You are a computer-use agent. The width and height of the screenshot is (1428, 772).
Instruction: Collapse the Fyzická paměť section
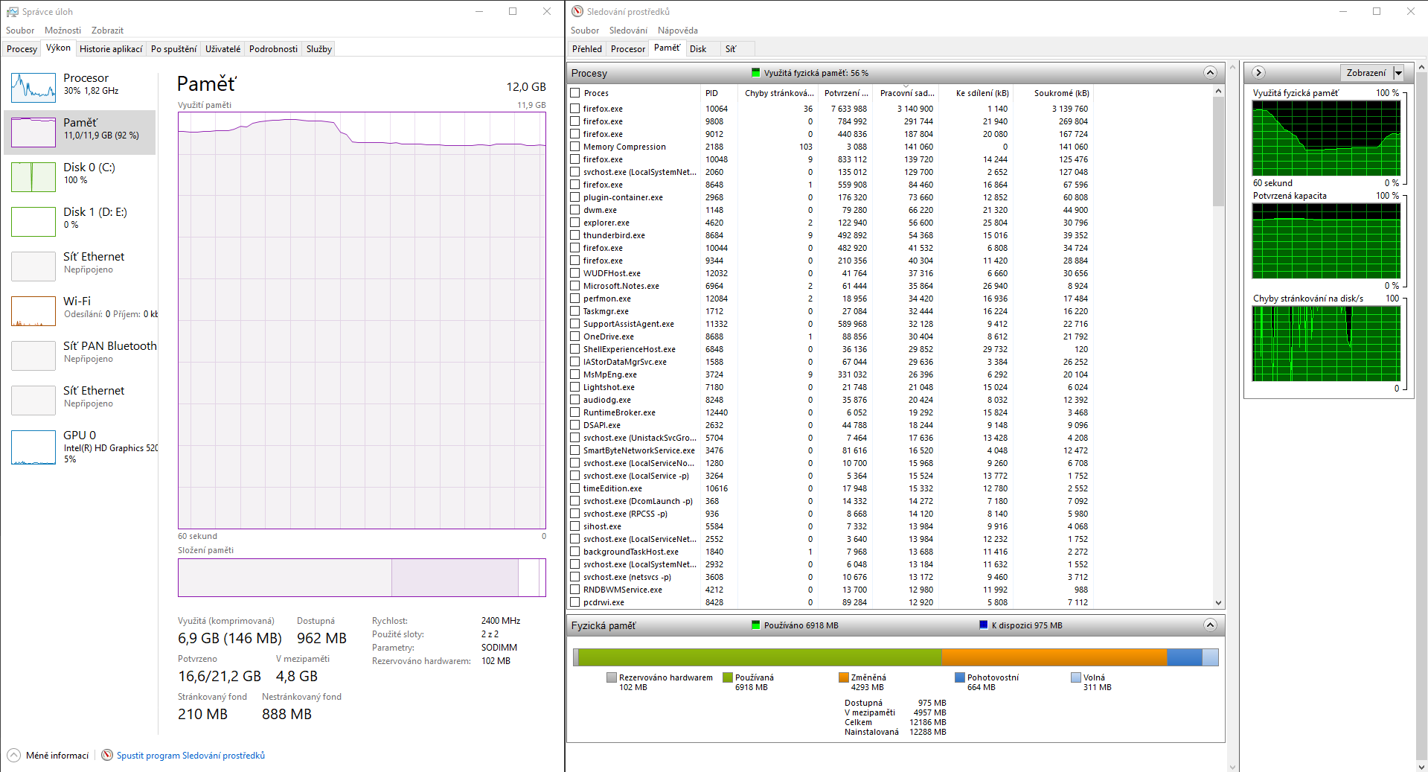[x=1210, y=625]
